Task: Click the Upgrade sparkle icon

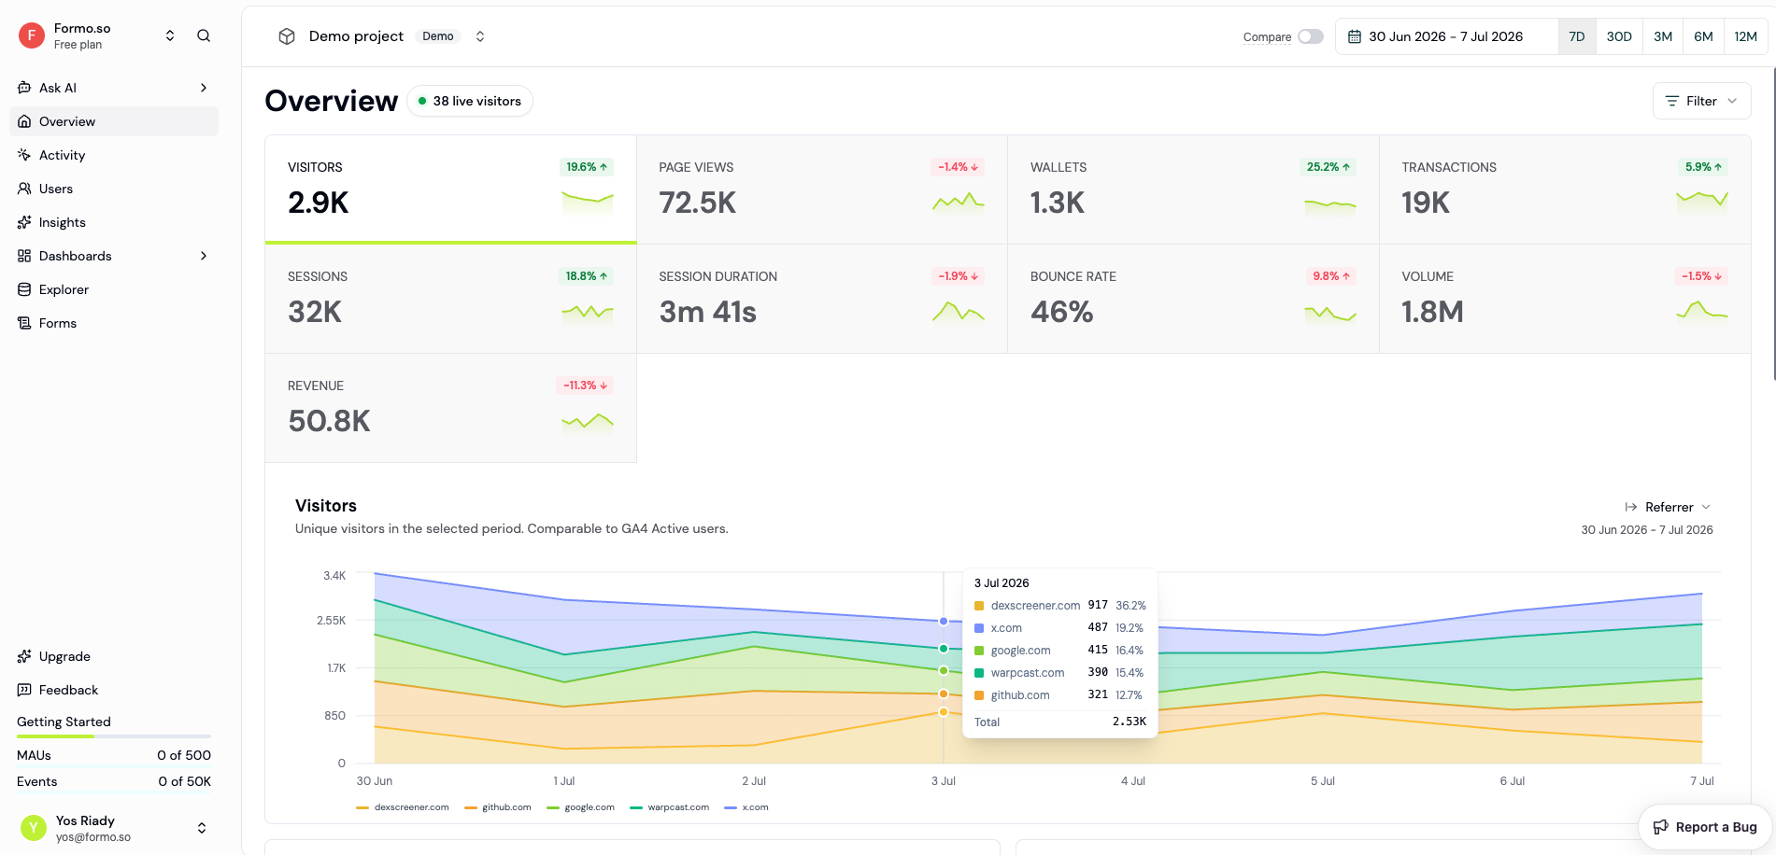Action: (x=24, y=656)
